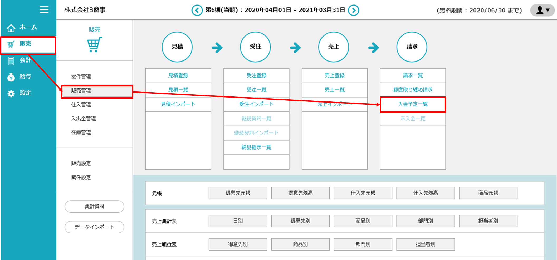Click the hamburger menu icon
The image size is (557, 260).
[x=44, y=10]
